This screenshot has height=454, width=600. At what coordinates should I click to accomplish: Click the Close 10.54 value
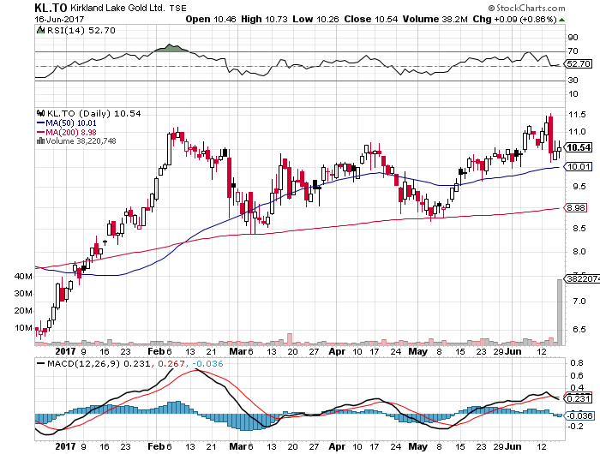(x=371, y=19)
